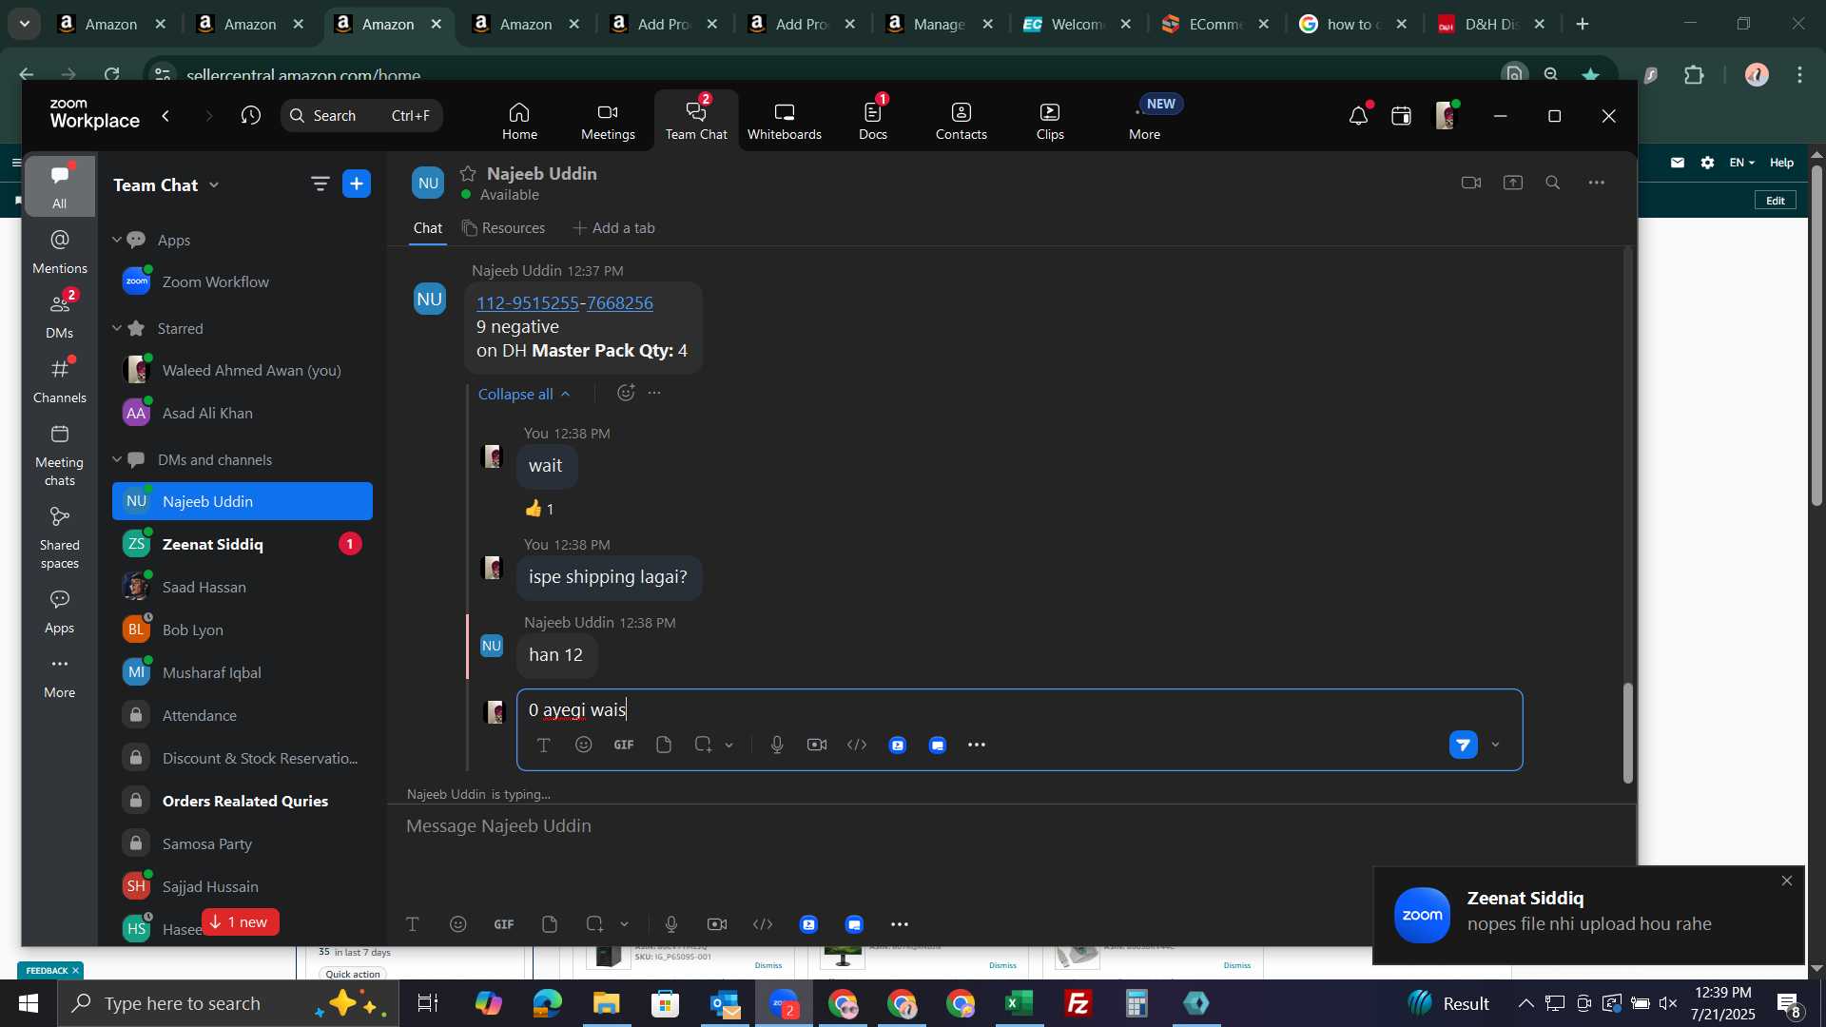Start video call with Najeeb Uddin
This screenshot has height=1027, width=1826.
1471,183
